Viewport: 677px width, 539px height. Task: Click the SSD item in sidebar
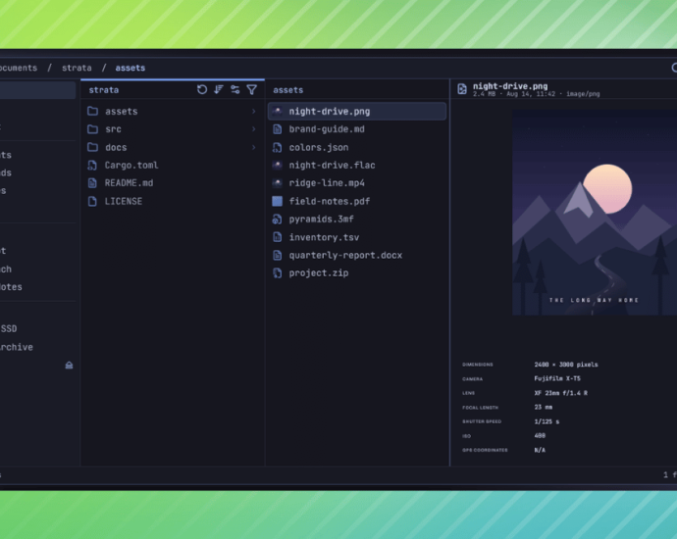[9, 328]
